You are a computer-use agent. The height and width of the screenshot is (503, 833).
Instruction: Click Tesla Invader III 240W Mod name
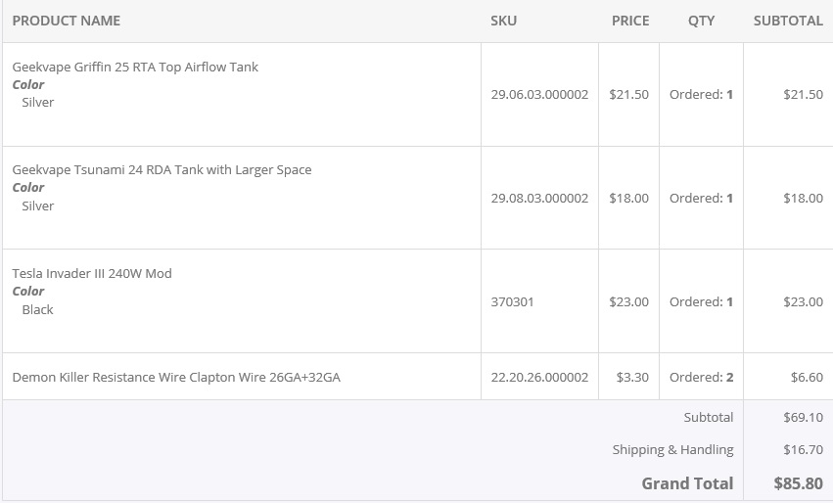coord(92,273)
